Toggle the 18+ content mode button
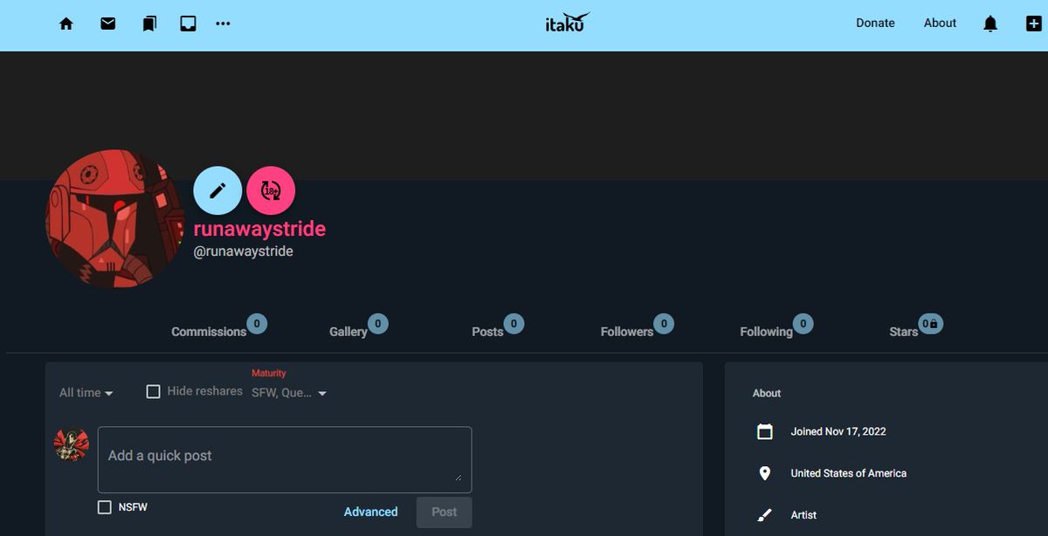Viewport: 1048px width, 536px height. 271,190
